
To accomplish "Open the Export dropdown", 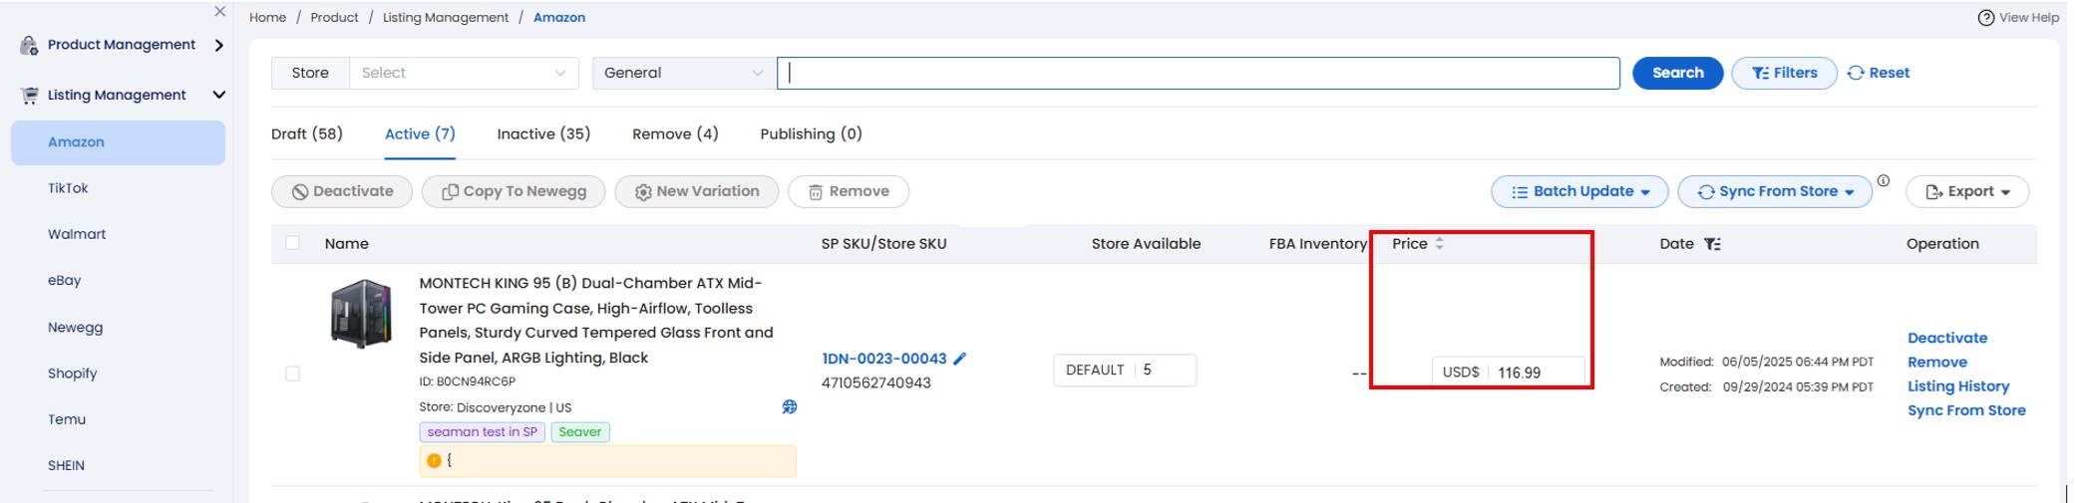I will [1967, 191].
